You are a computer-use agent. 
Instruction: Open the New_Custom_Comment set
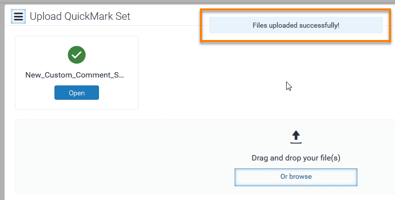[x=77, y=93]
